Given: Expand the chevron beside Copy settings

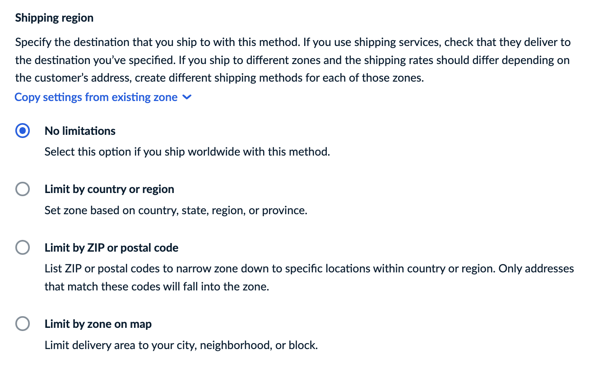Looking at the screenshot, I should click(x=187, y=97).
